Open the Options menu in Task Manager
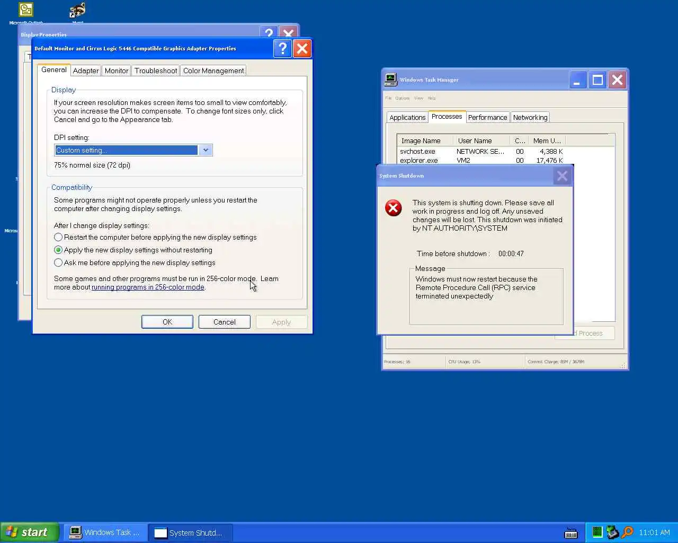Viewport: 678px width, 543px height. pos(403,98)
